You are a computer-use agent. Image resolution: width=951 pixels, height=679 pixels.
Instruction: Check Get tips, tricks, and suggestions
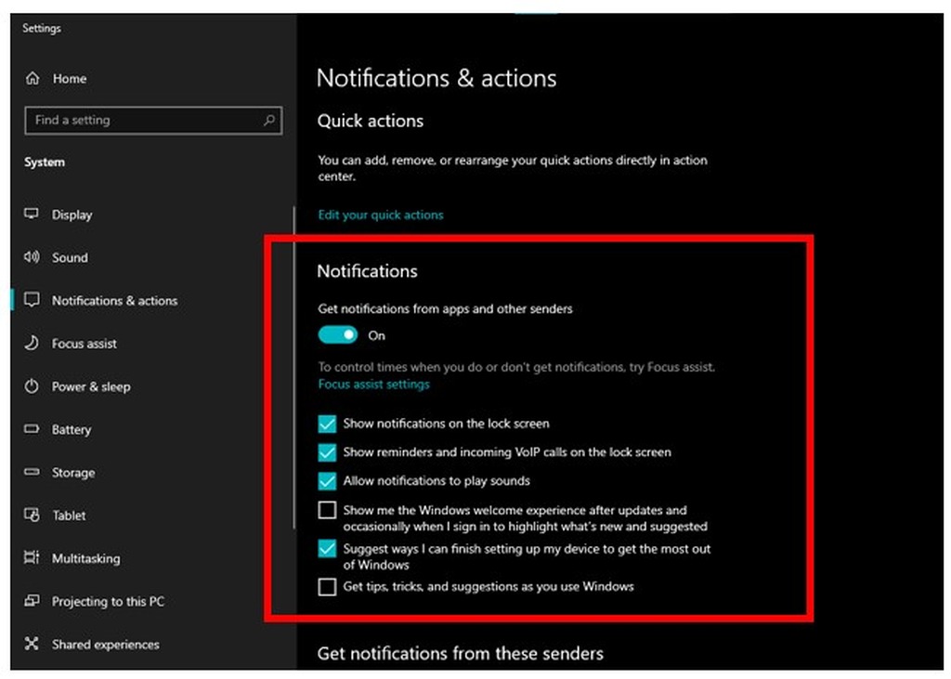click(x=327, y=587)
